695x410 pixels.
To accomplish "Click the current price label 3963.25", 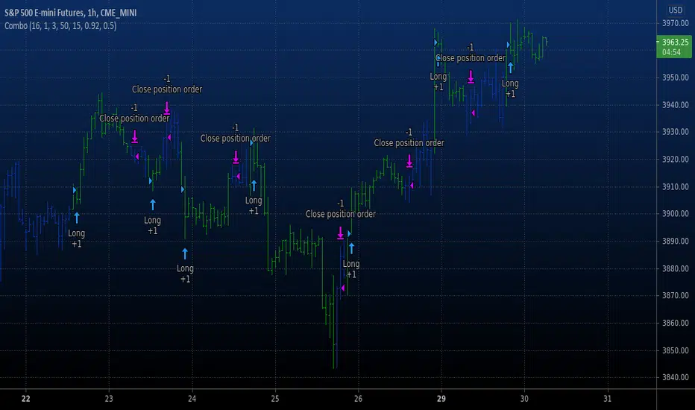I will tap(675, 42).
